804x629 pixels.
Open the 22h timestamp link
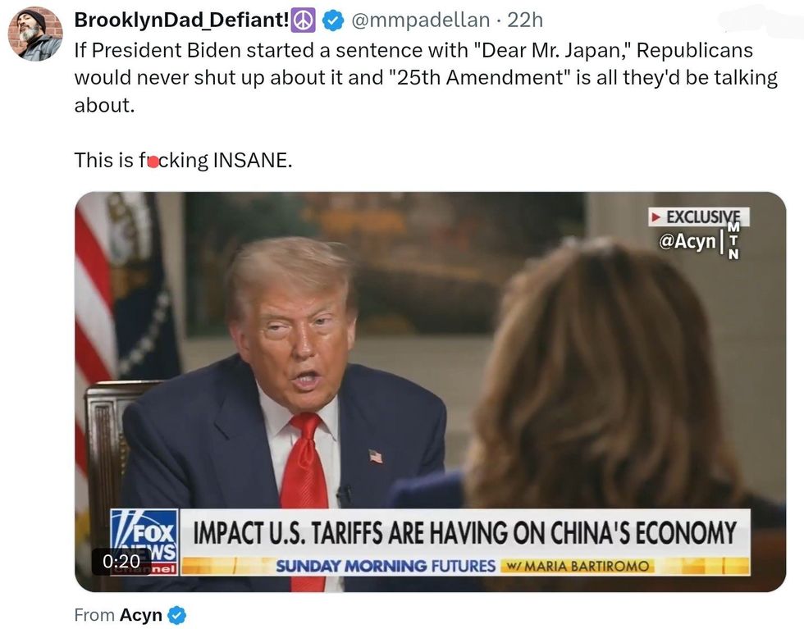[525, 20]
